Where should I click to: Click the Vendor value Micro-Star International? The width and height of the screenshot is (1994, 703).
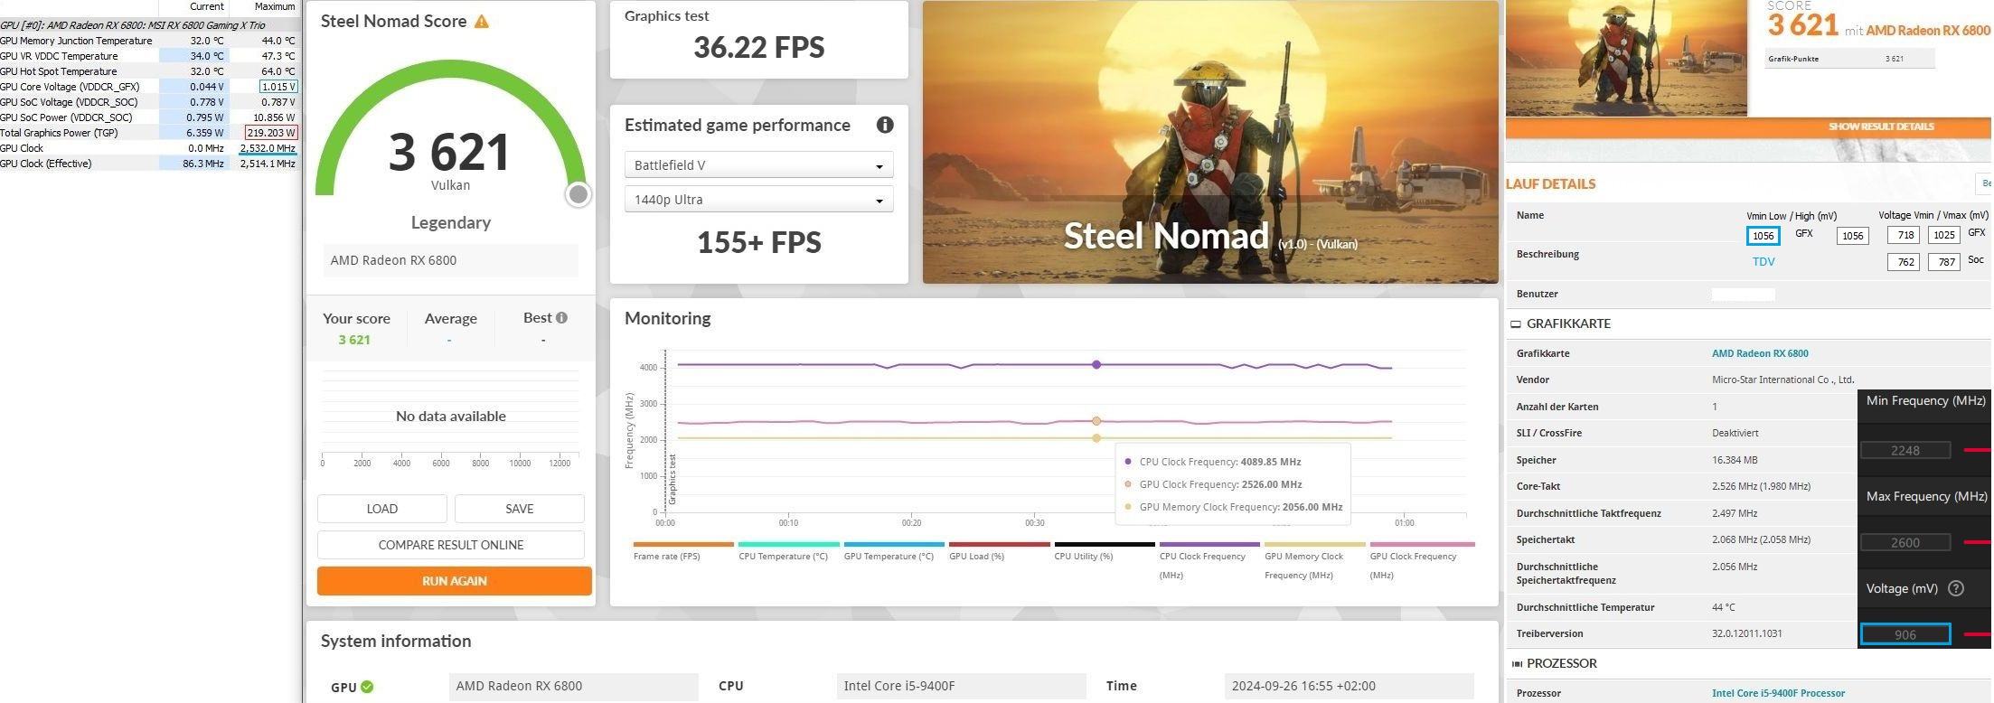pyautogui.click(x=1782, y=380)
